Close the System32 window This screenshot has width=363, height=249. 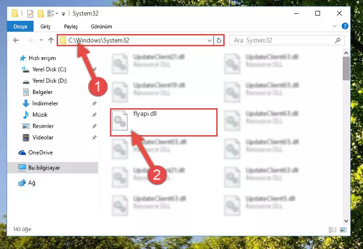point(339,13)
